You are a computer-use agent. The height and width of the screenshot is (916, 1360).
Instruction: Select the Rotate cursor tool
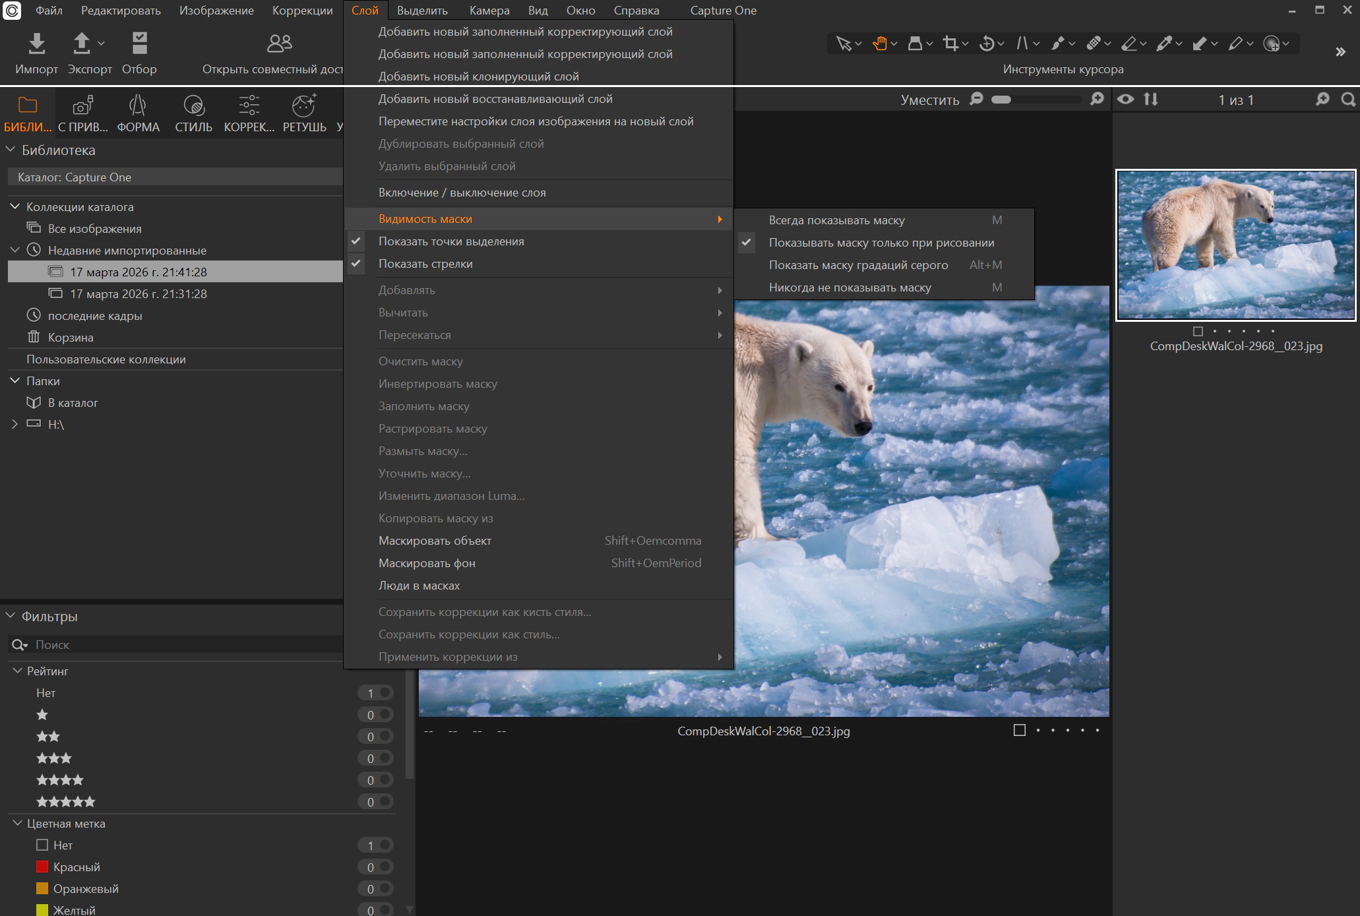click(987, 44)
